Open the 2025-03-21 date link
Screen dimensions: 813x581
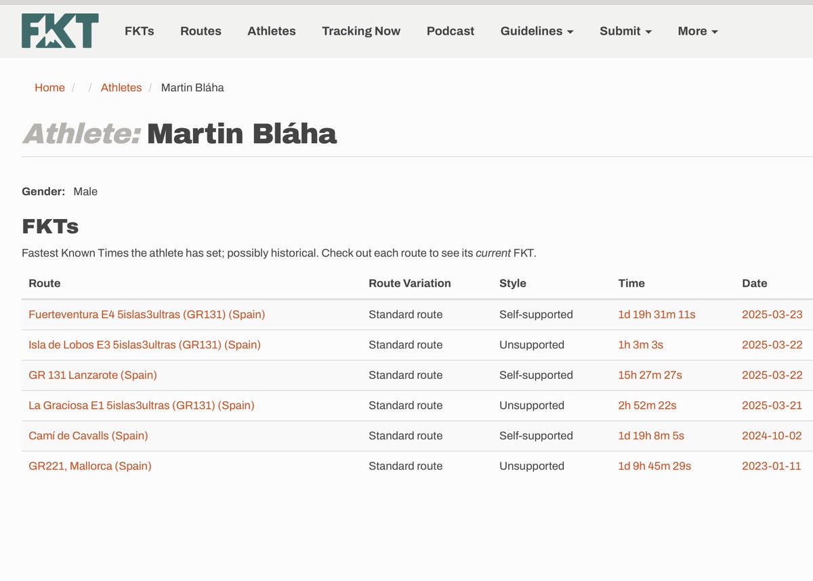(x=772, y=405)
